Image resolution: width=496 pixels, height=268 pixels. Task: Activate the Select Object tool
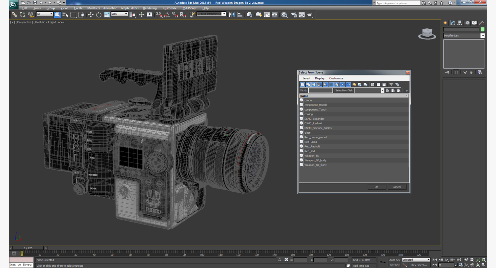pos(57,15)
